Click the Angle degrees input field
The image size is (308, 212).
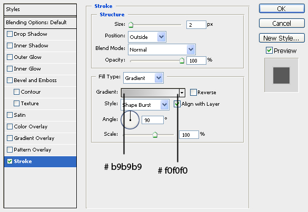153,120
